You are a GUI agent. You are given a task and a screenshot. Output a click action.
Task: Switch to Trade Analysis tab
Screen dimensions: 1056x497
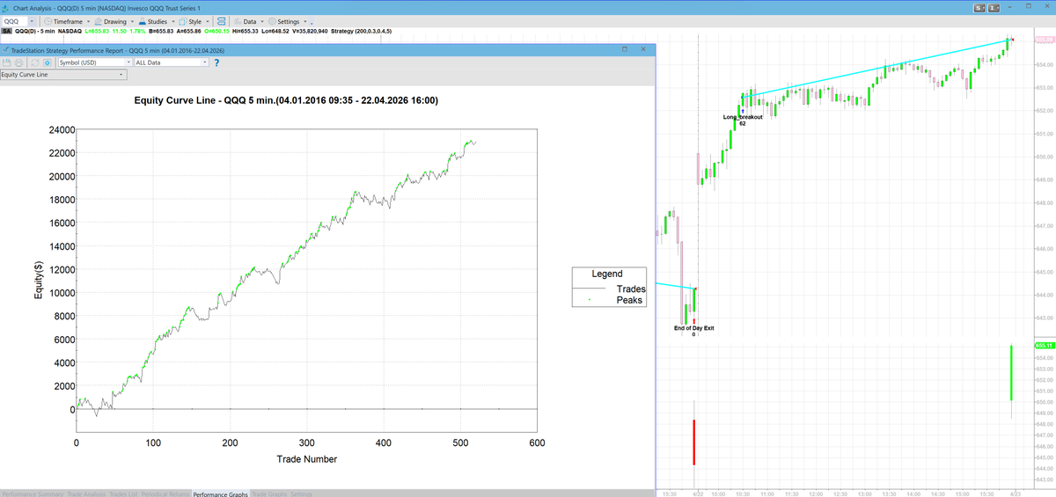point(86,493)
